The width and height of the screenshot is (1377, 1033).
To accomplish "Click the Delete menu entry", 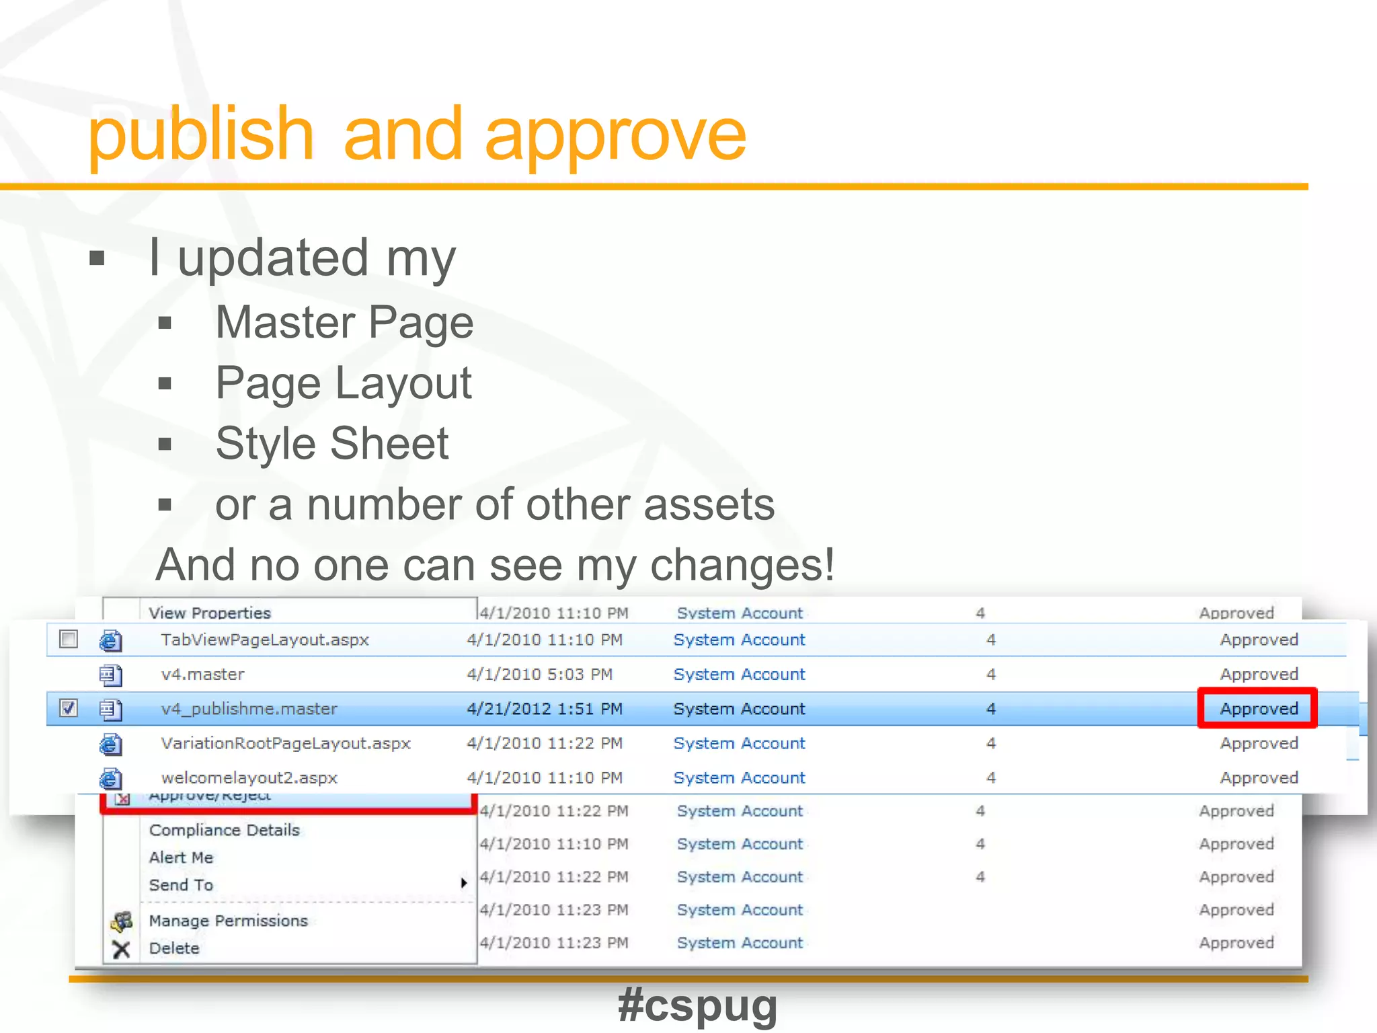I will (x=174, y=948).
